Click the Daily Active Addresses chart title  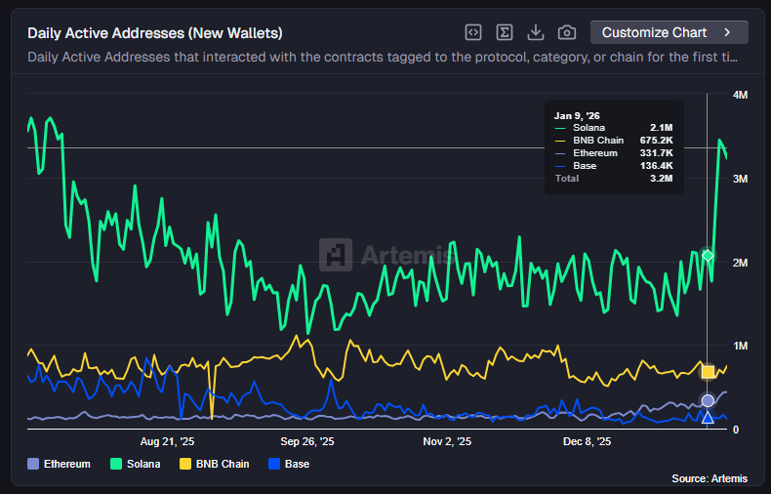tap(155, 33)
